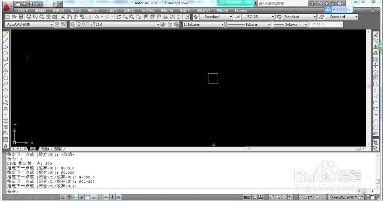Screen dimensions: 383x201
Task: Toggle Grid Display in status bar
Action: click(69, 197)
